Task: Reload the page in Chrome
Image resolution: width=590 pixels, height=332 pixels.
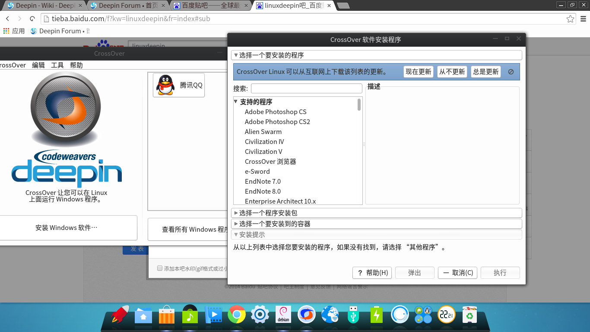Action: (x=32, y=19)
